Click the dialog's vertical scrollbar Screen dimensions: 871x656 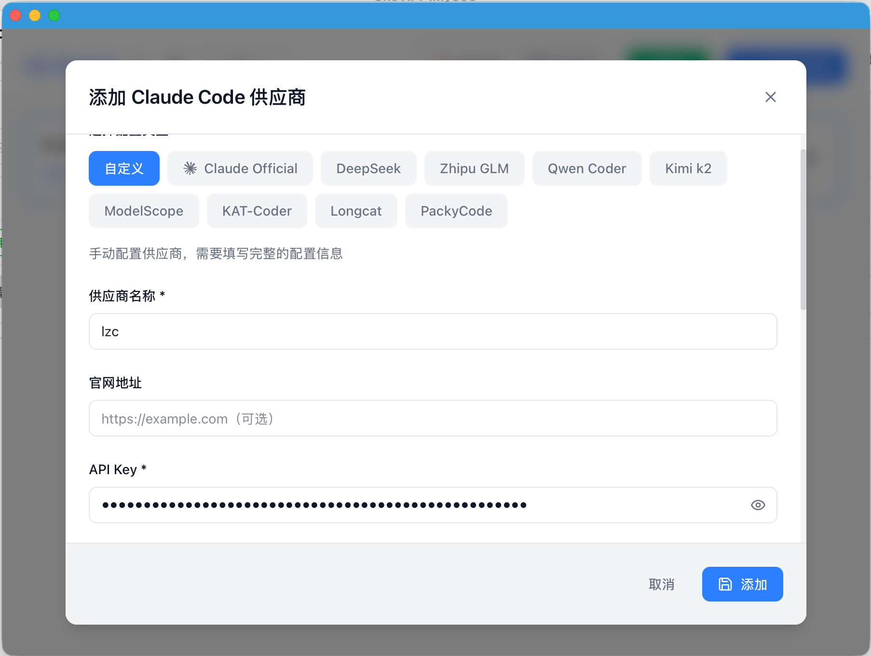(x=803, y=229)
